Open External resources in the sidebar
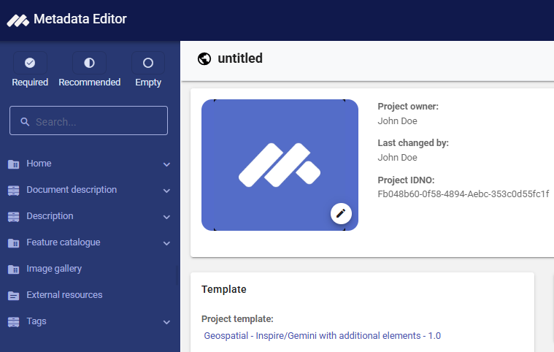The image size is (554, 352). click(x=64, y=295)
